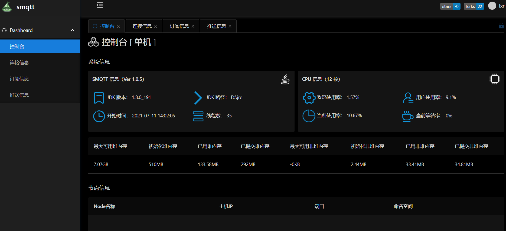
Task: Click the current usage pie chart icon
Action: pyautogui.click(x=309, y=116)
